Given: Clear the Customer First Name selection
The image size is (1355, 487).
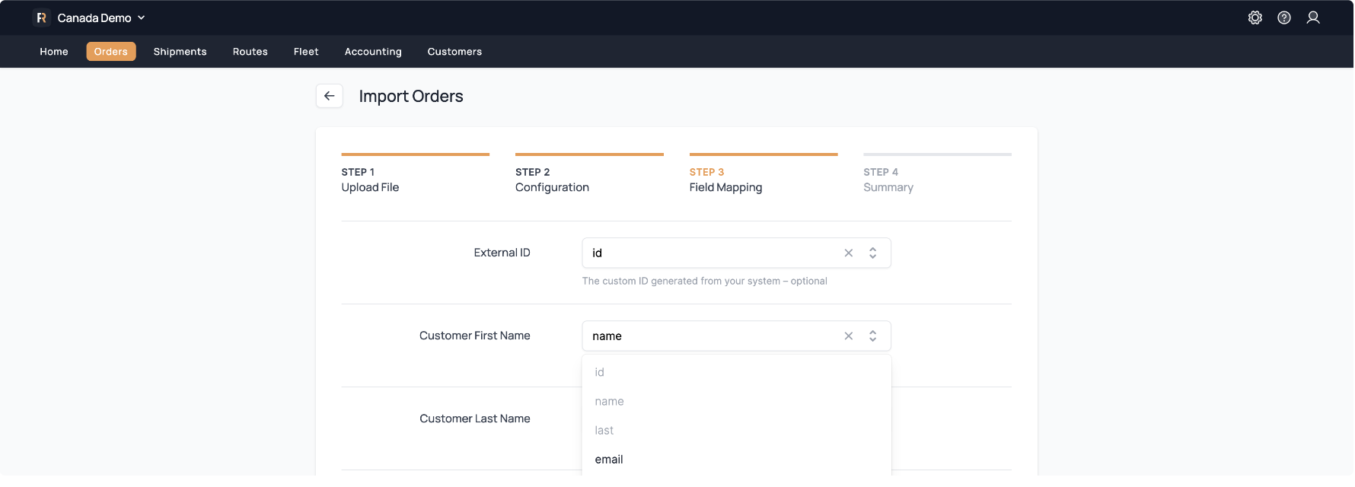Looking at the screenshot, I should [849, 336].
